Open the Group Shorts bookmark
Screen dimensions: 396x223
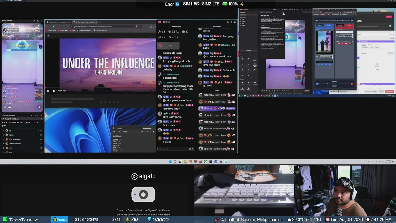[x=51, y=30]
